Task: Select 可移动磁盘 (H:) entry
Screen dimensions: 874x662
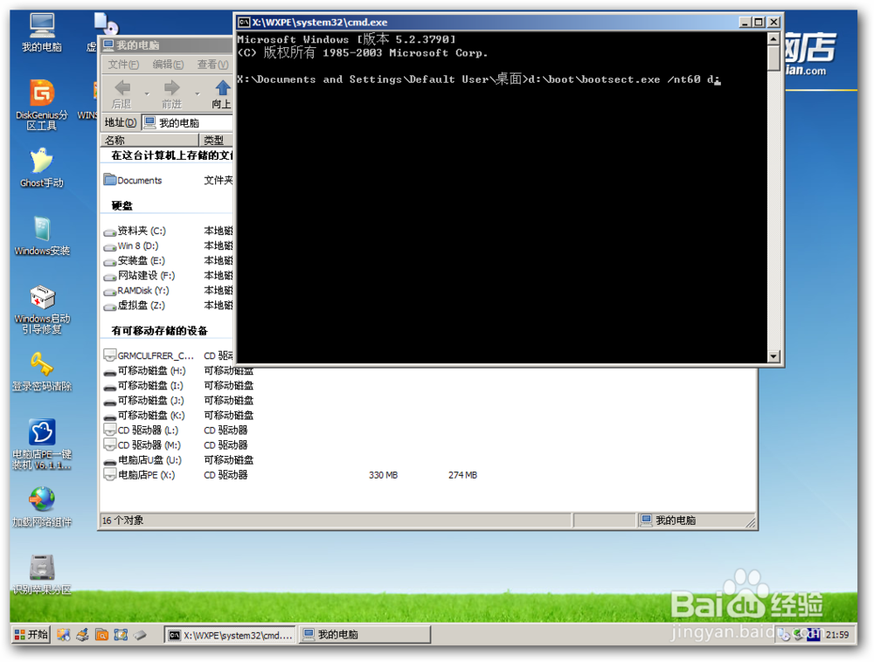Action: click(x=145, y=370)
